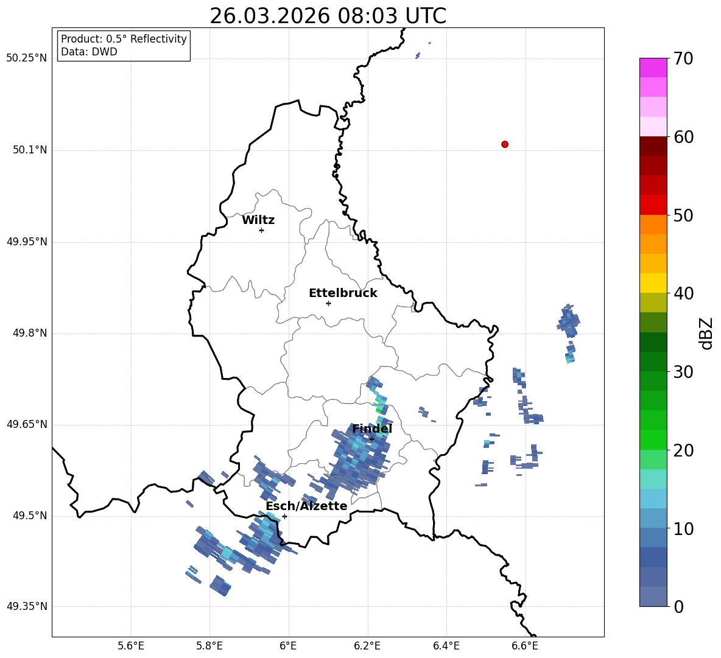Click the 49.35°N latitude label
721x658 pixels.
tap(27, 606)
